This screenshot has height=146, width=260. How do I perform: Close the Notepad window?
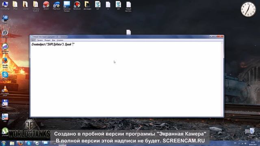tap(221, 36)
